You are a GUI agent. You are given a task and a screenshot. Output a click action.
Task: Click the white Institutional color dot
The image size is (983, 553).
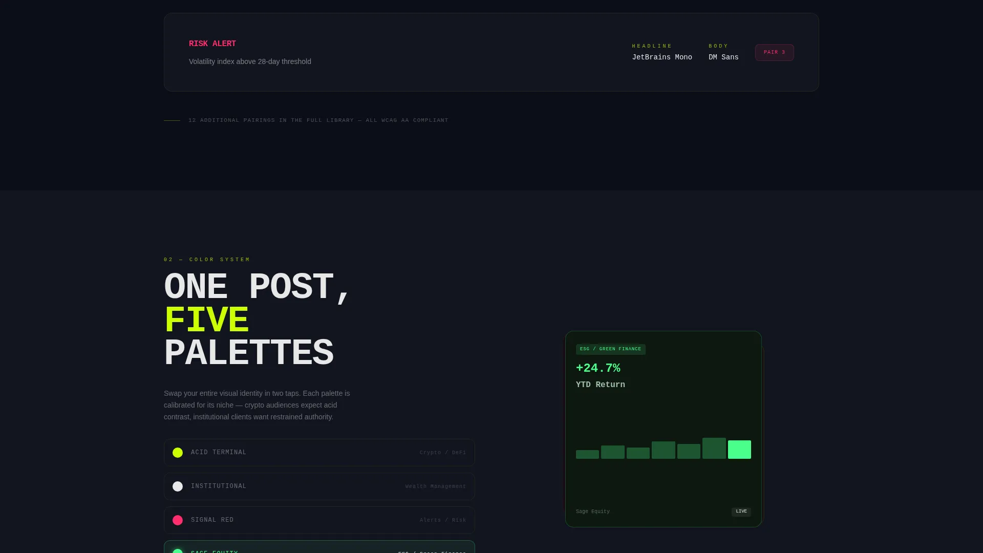[x=178, y=486]
